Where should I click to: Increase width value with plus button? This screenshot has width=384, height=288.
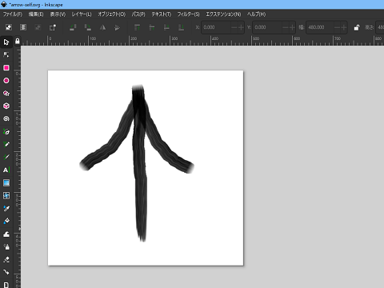click(x=344, y=27)
